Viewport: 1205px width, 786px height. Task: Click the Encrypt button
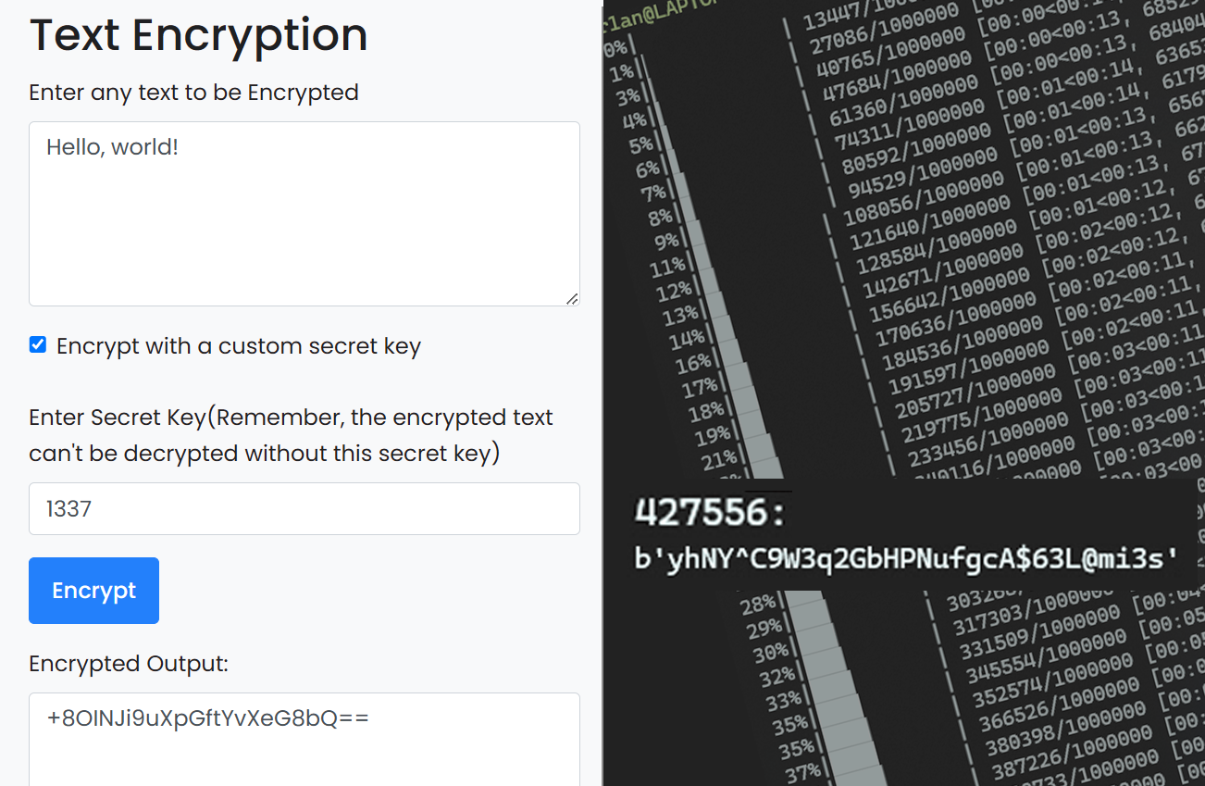(x=93, y=591)
